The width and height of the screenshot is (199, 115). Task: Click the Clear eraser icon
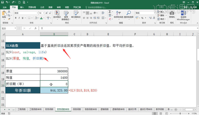point(110,19)
